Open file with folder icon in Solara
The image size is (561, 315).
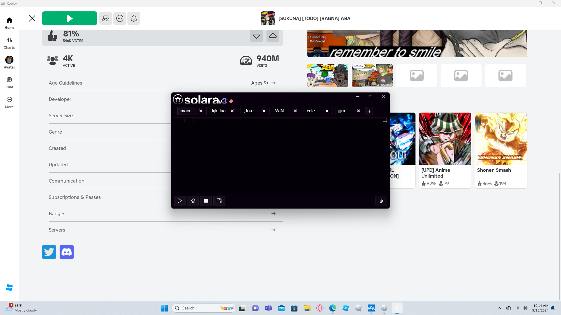206,201
